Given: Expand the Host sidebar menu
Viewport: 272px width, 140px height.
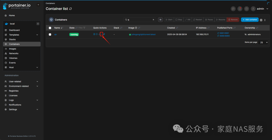Looking at the screenshot, I should [37, 67].
